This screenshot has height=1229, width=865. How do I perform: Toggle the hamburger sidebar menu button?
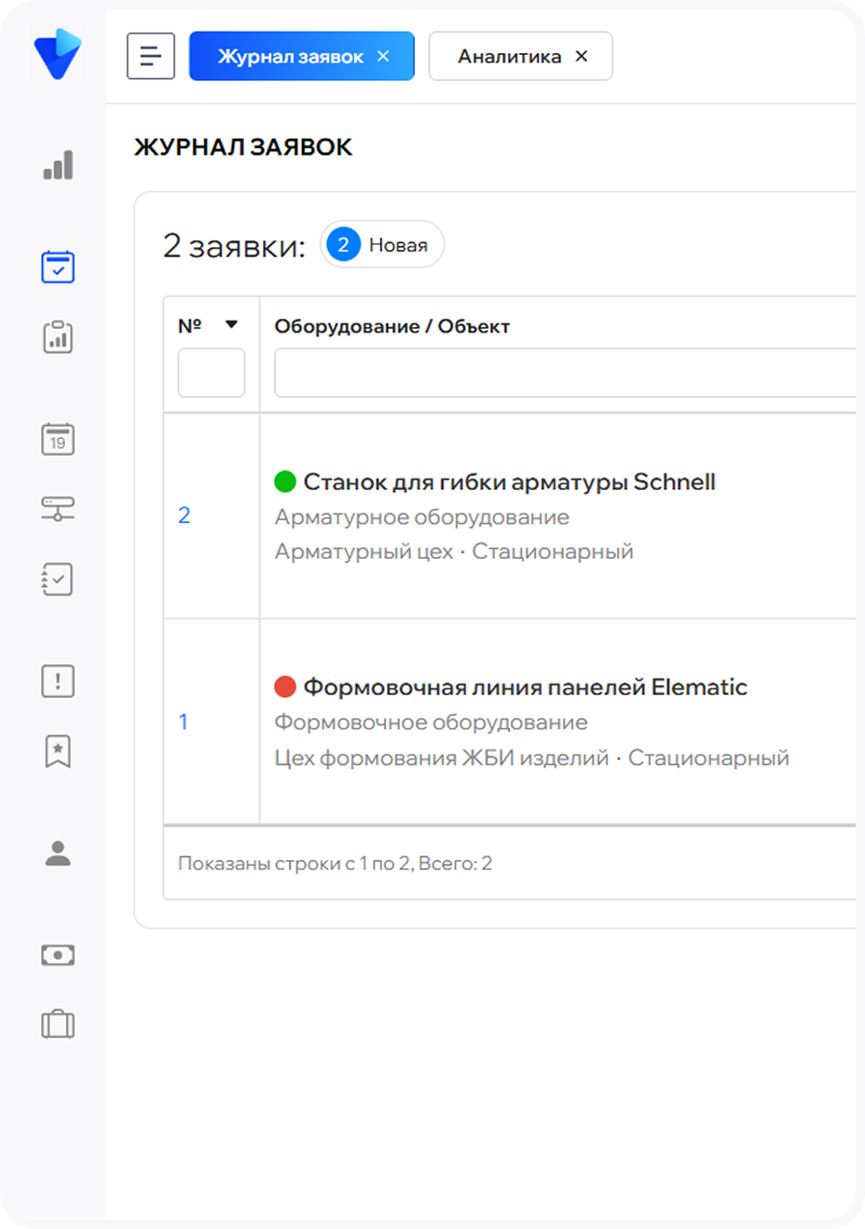(x=151, y=57)
